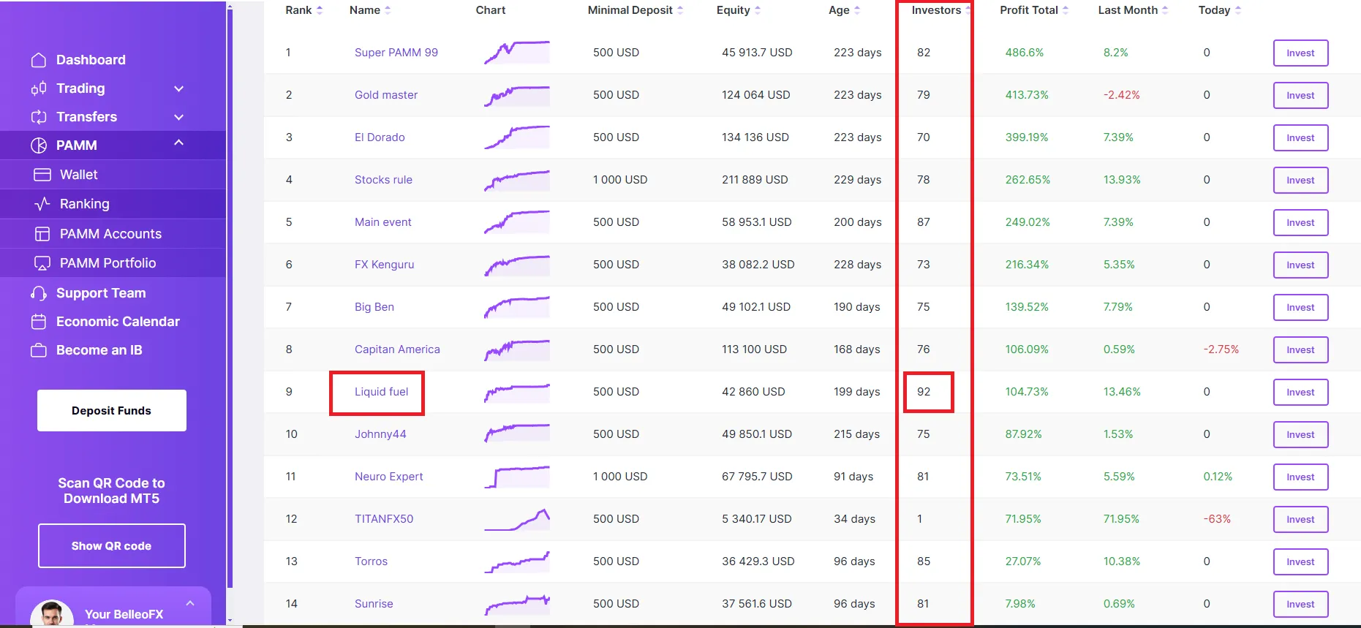Click Invest button for Super PAMM 99
The width and height of the screenshot is (1361, 628).
coord(1300,53)
